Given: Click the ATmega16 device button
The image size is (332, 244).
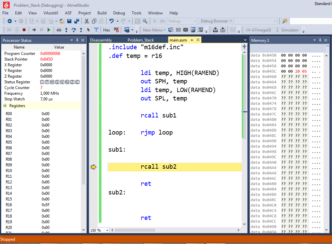Looking at the screenshot, I should 258,30.
